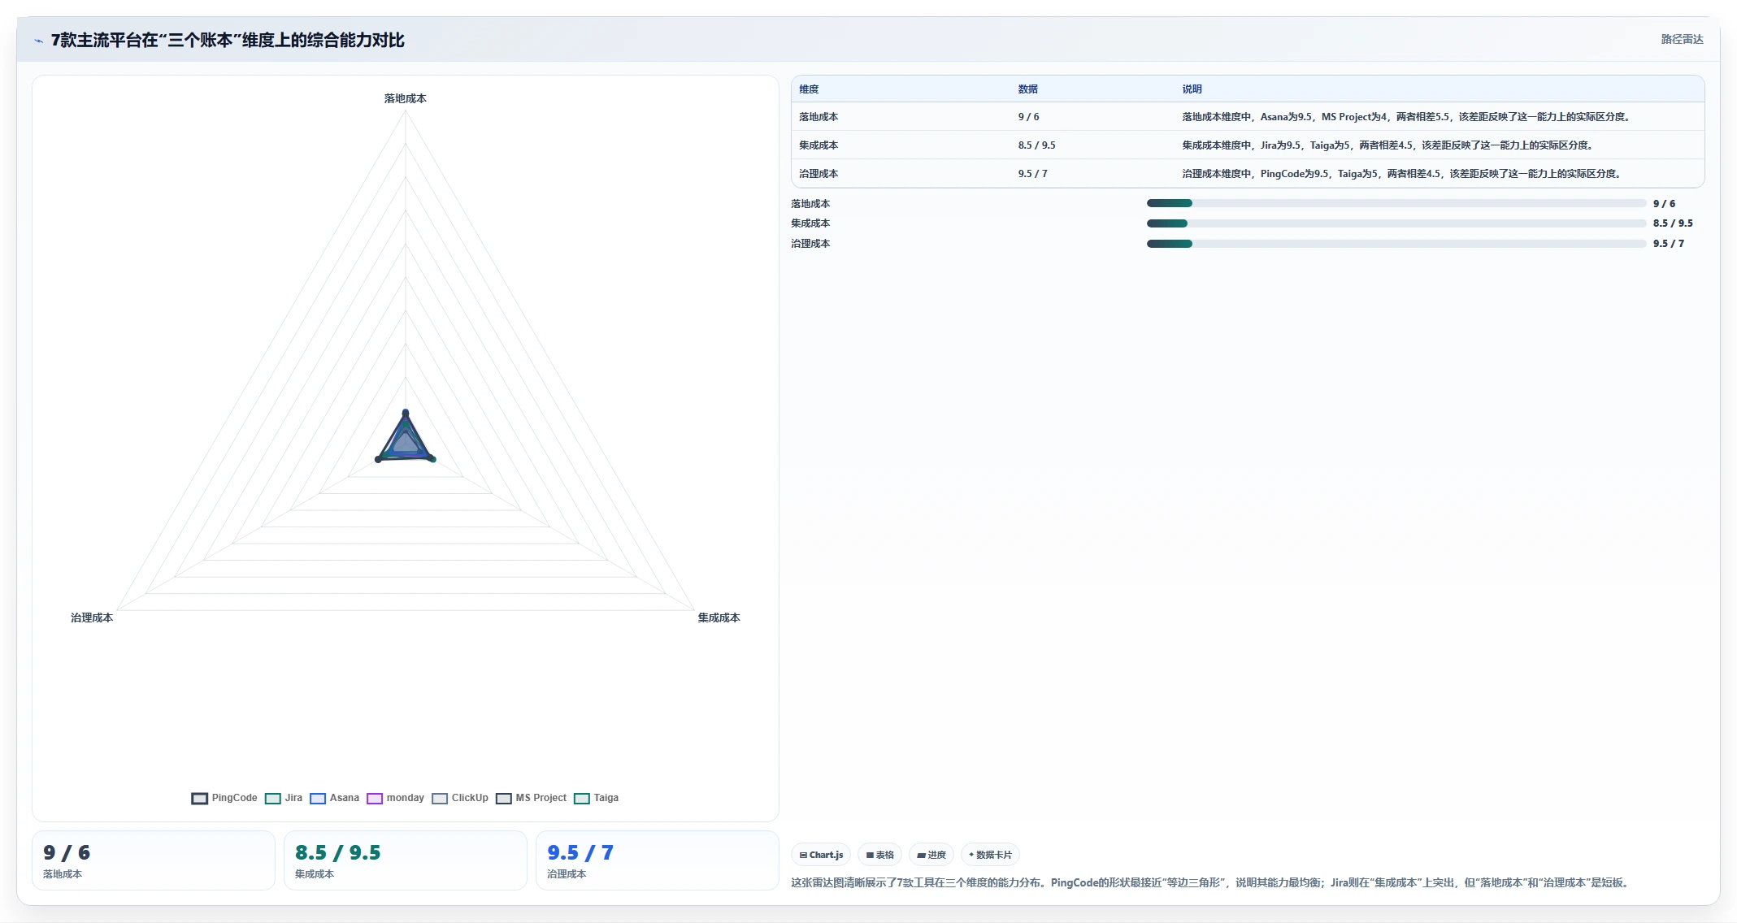
Task: Toggle ClickUp dataset in chart legend
Action: (460, 798)
